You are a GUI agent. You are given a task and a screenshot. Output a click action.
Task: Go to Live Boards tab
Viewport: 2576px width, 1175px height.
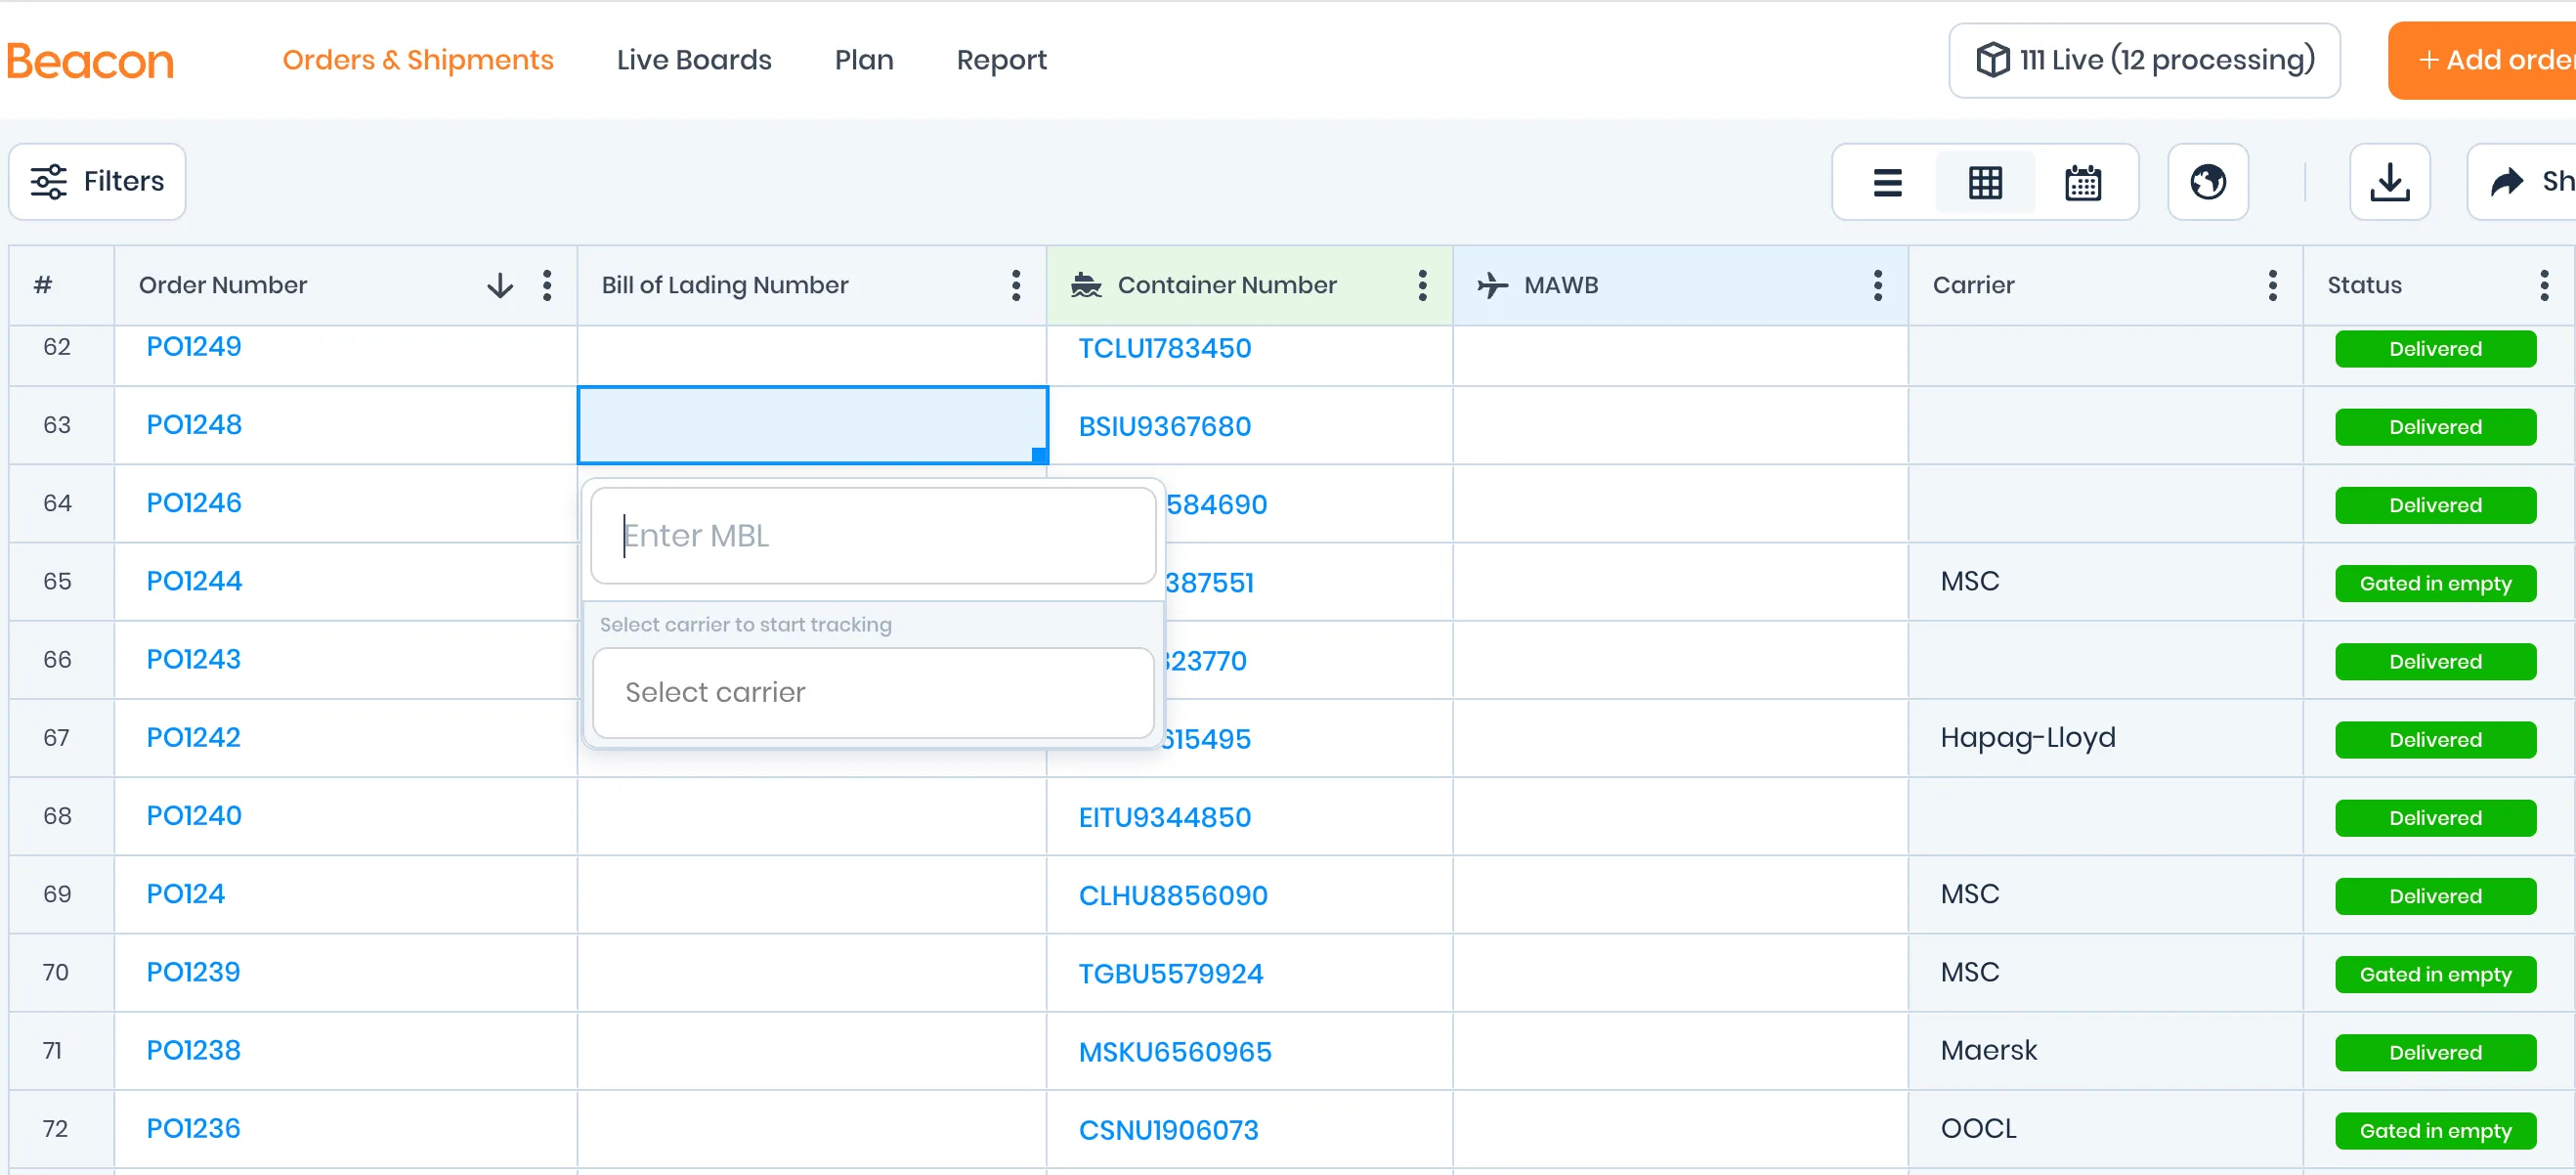pos(694,60)
